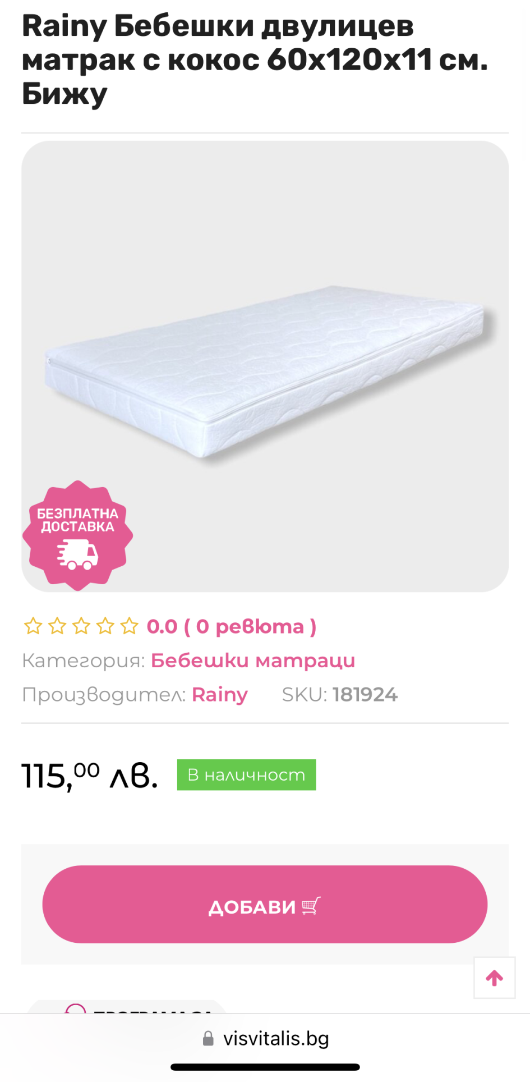Tap the partially visible tab below the add section
The image size is (530, 1082).
(127, 1006)
